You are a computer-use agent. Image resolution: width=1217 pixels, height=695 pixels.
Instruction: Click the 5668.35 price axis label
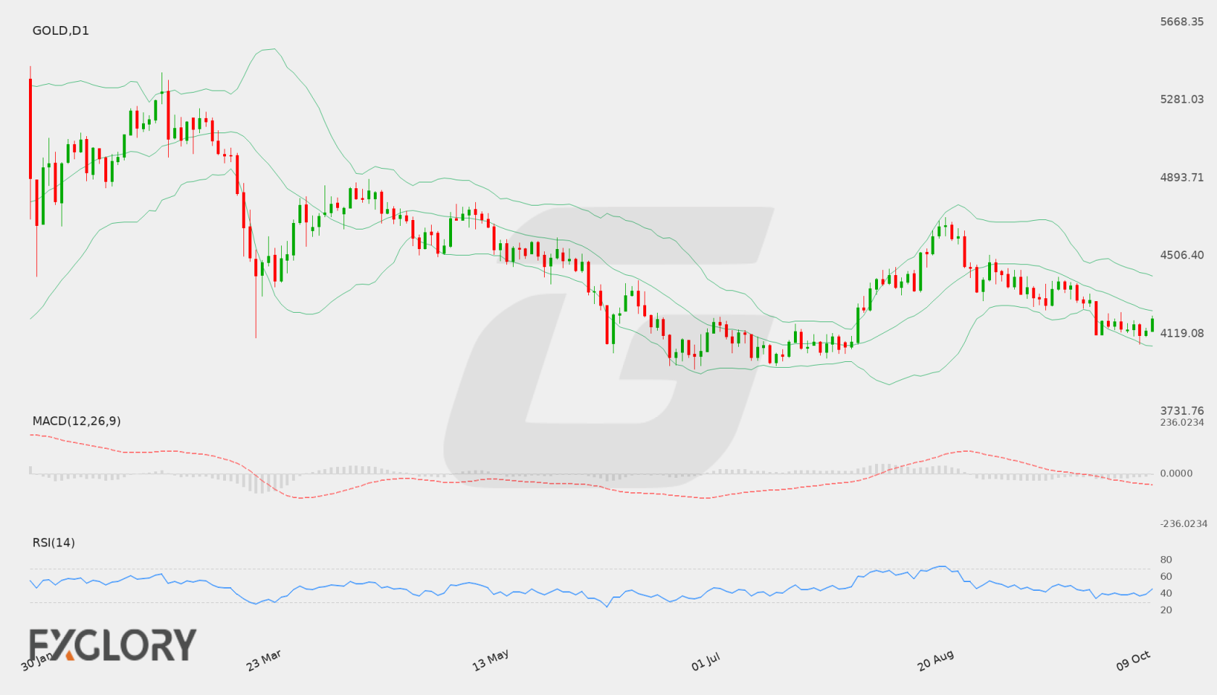coord(1182,22)
